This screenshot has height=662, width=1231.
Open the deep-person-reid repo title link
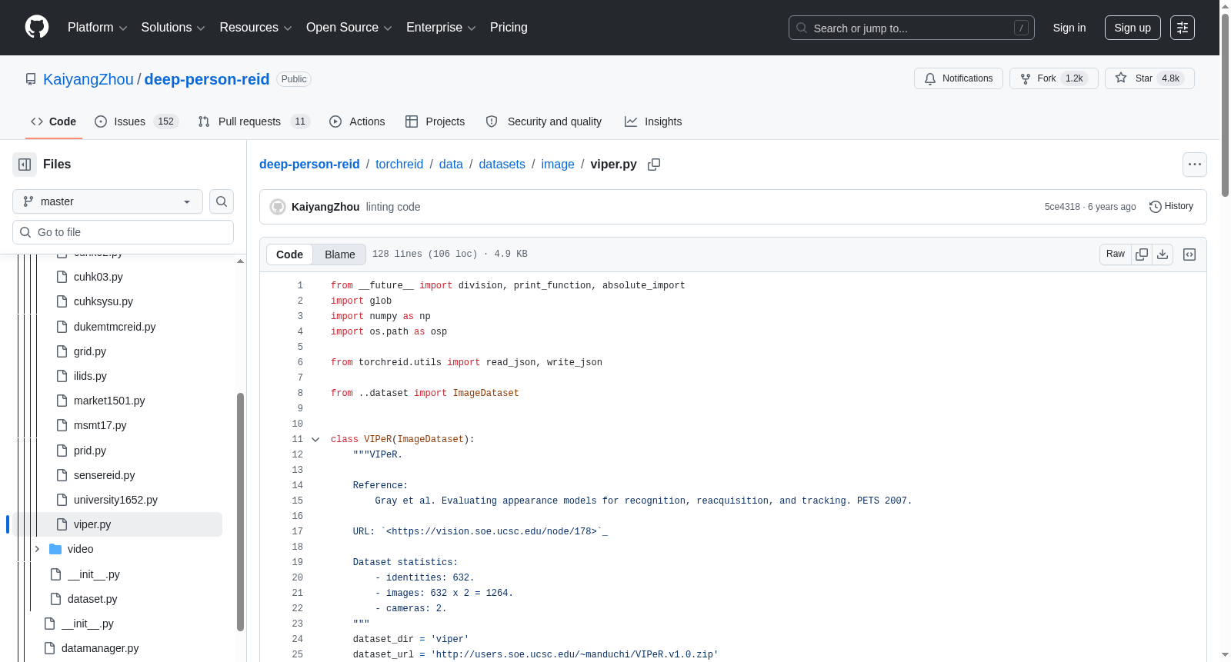[207, 79]
